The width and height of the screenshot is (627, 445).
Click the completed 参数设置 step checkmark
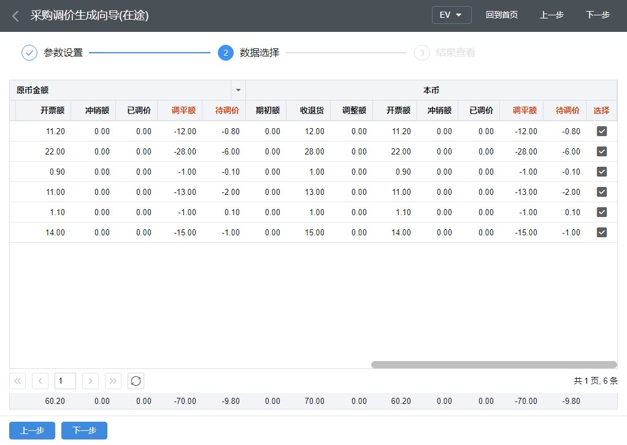(x=29, y=53)
